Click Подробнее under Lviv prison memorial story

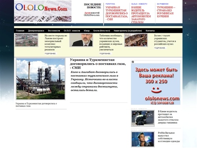pos(50,54)
